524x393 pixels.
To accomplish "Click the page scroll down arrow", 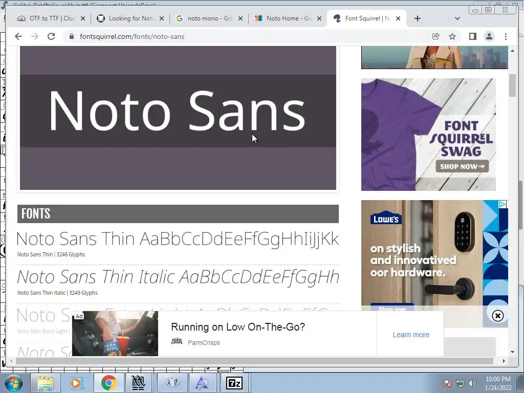I will click(x=512, y=352).
